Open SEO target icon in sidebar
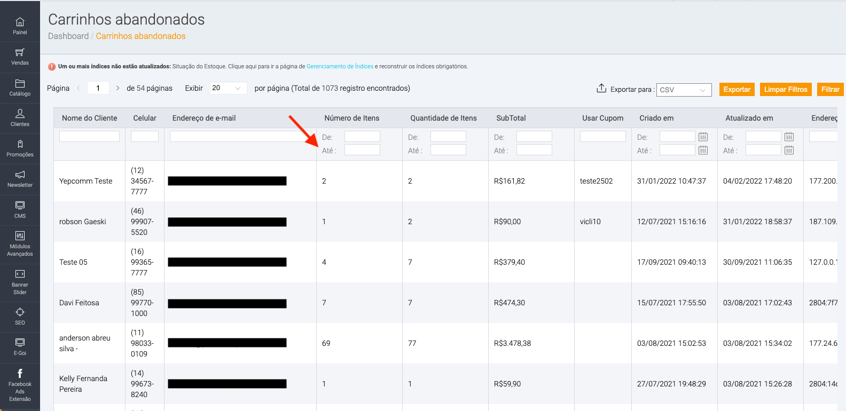 [20, 312]
